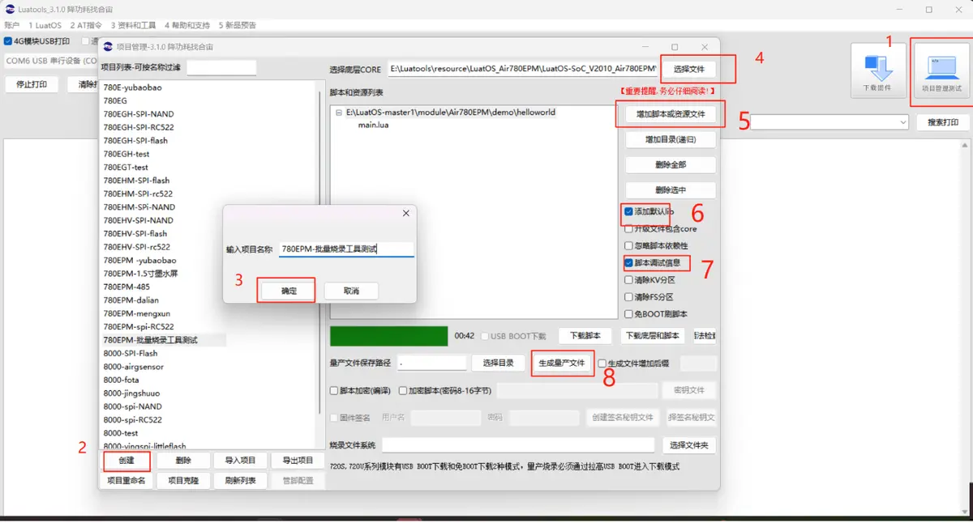Click the 删除 project button

183,461
